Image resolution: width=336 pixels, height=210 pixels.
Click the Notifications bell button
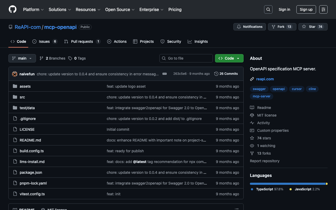249,27
